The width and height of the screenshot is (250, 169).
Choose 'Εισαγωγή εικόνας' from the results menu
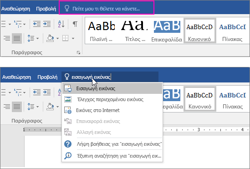(x=112, y=88)
